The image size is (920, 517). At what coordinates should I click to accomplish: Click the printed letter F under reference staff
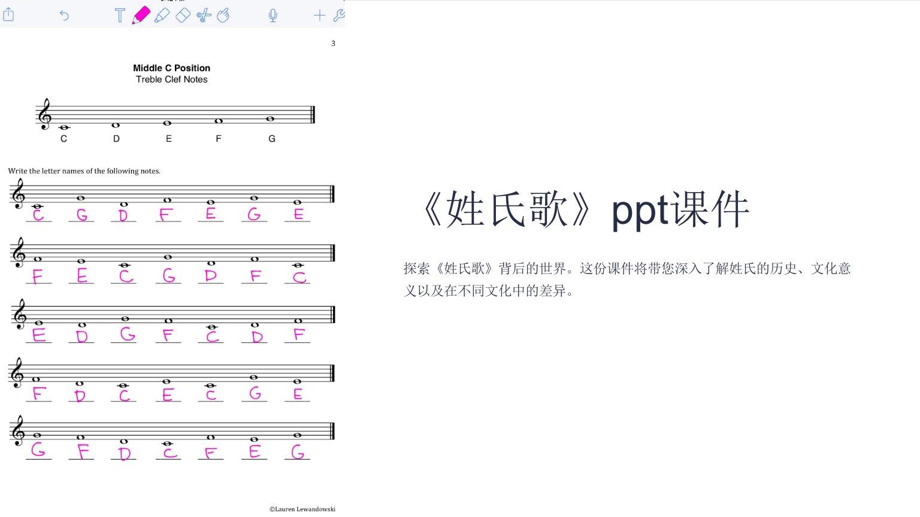click(219, 139)
